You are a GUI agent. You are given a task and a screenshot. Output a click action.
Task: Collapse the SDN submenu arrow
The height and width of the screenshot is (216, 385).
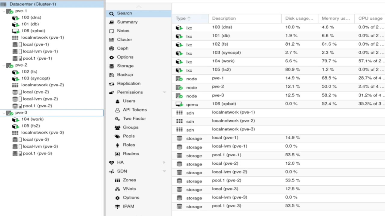click(164, 171)
